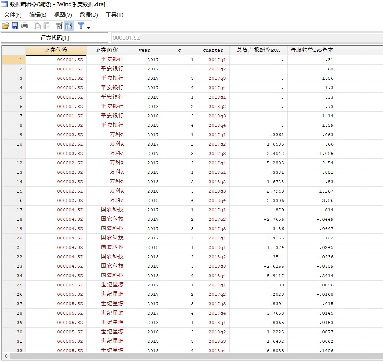Open the 视图(V) menu

pyautogui.click(x=63, y=15)
